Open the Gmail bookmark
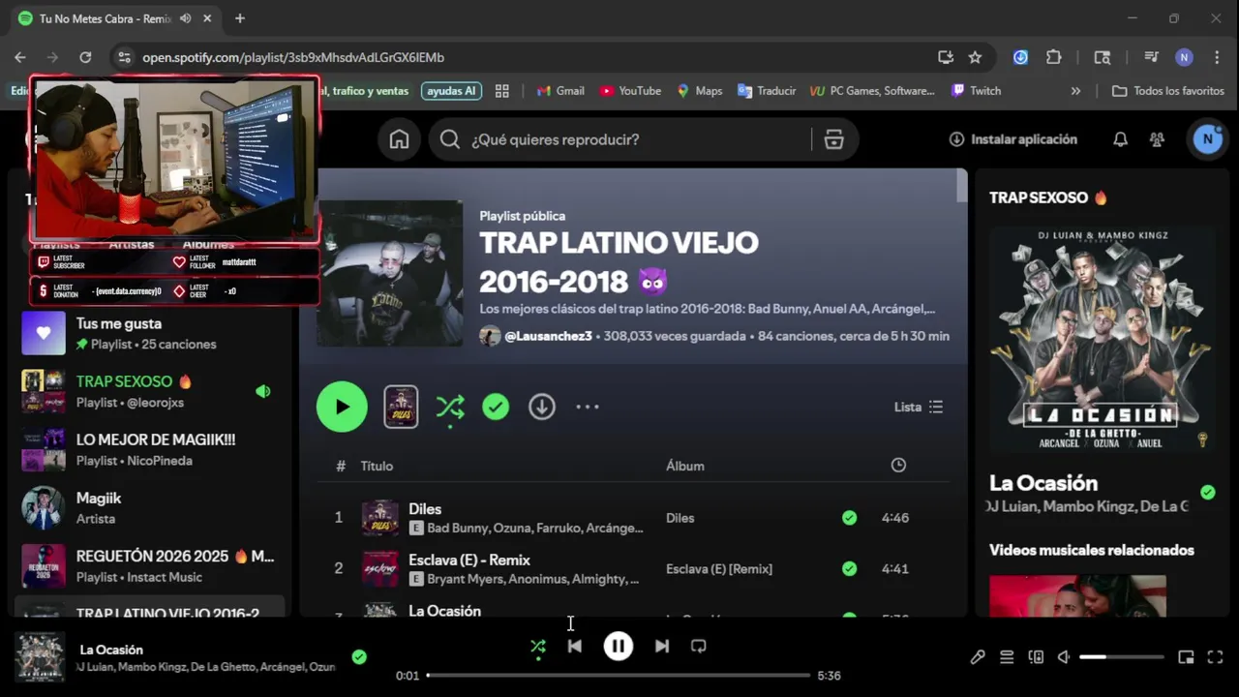 click(559, 91)
